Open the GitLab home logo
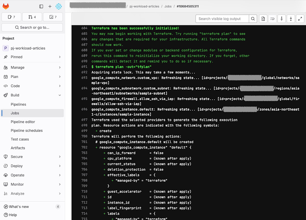 tap(6, 6)
